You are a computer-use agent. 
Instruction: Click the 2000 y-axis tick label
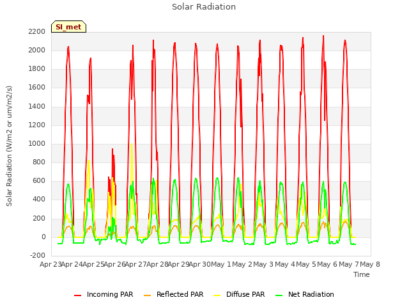37,50
